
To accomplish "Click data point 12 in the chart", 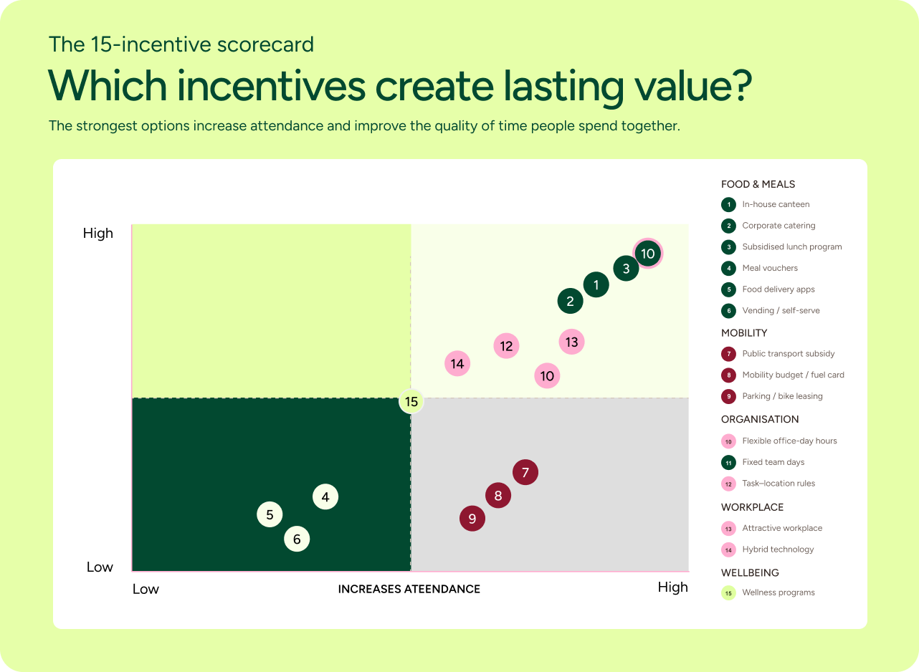I will (507, 346).
